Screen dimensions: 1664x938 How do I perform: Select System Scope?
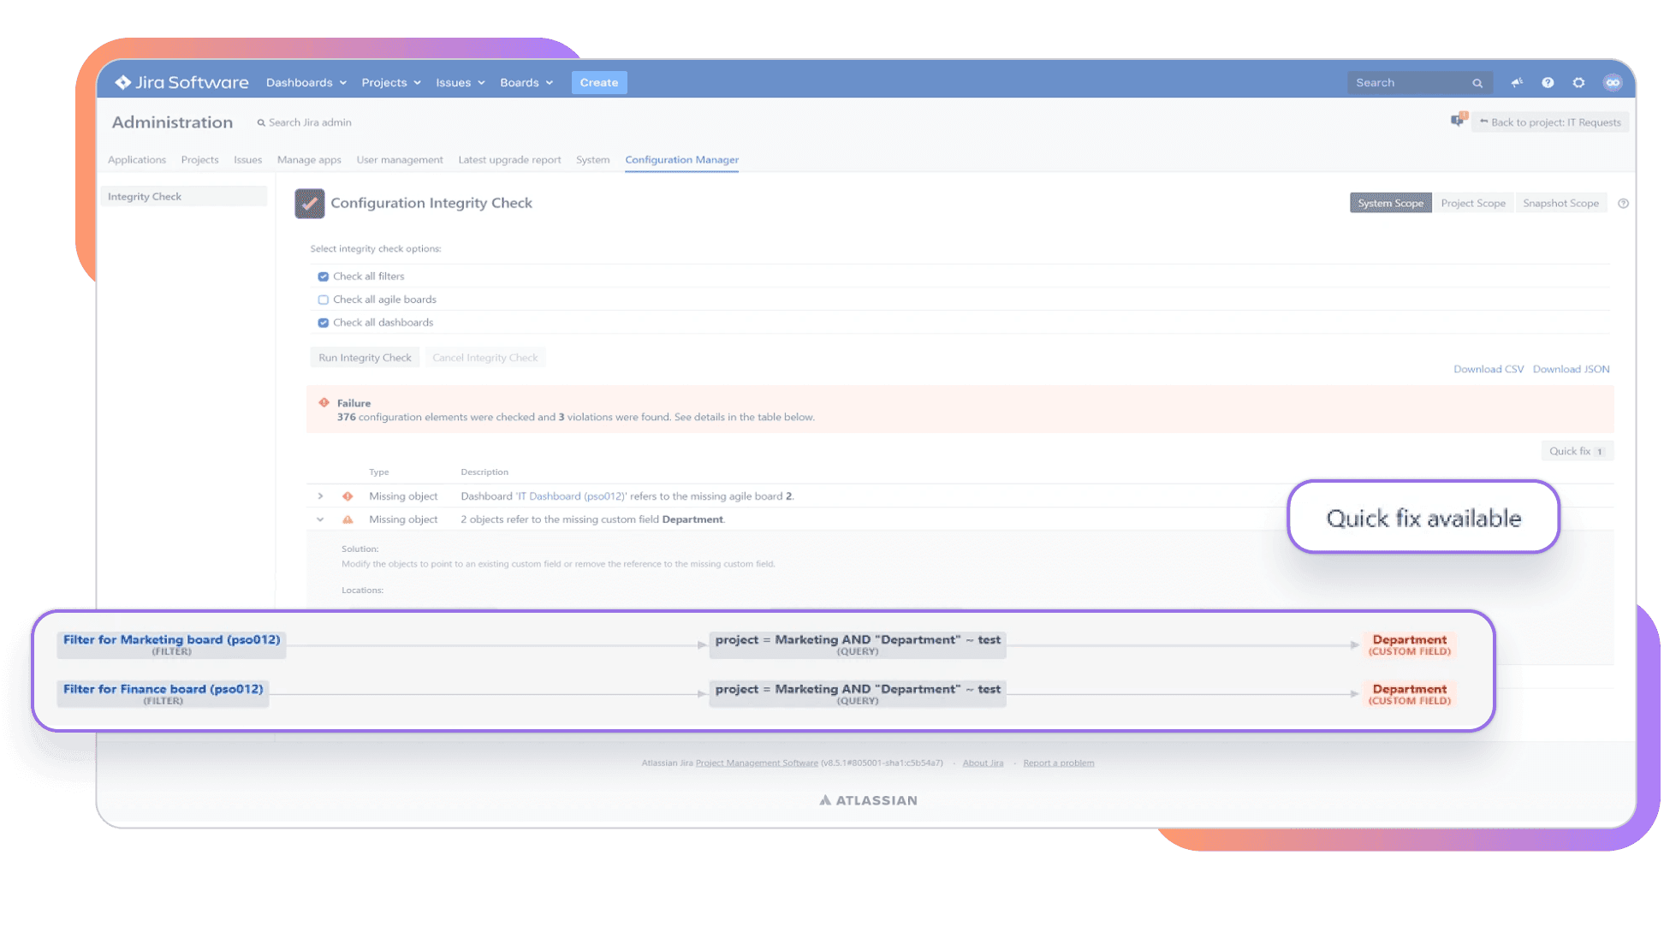point(1390,203)
